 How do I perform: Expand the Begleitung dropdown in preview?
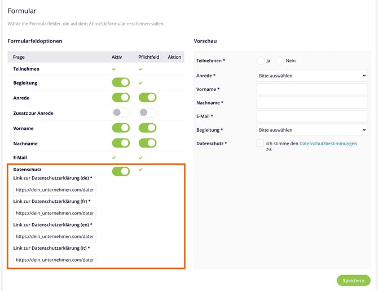[312, 130]
